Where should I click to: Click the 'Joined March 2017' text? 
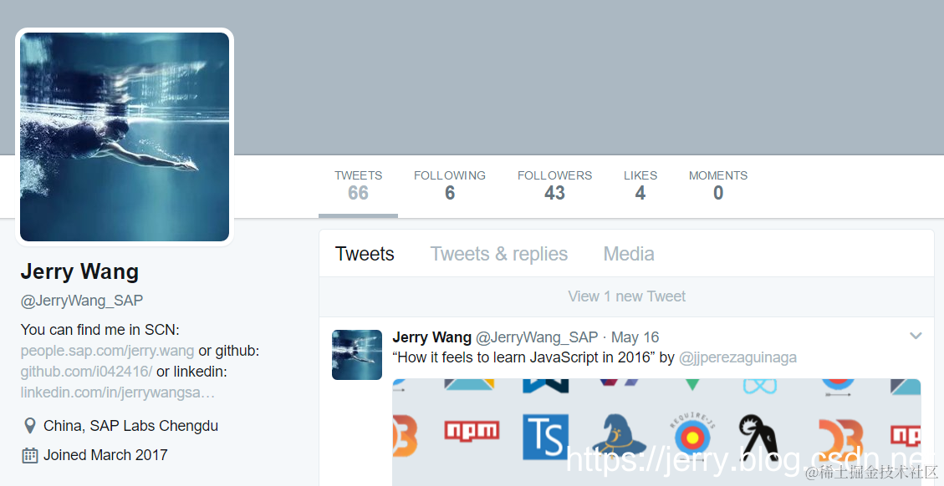[x=105, y=455]
